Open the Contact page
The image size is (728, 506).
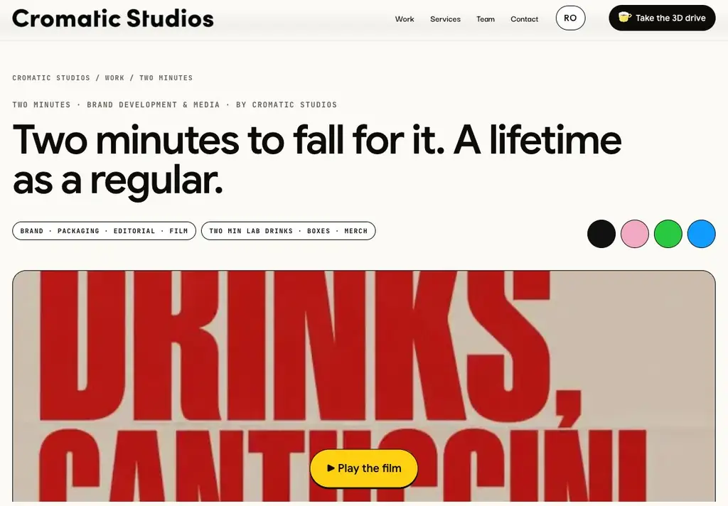coord(524,19)
